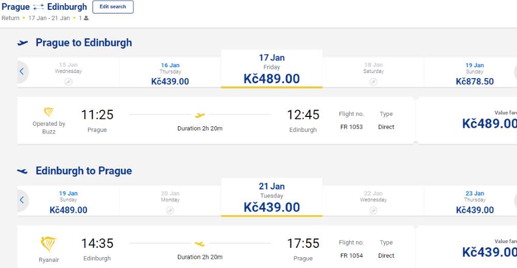Select 19 Jan Sunday Kč489.00 return date
517x268 pixels.
[68, 202]
